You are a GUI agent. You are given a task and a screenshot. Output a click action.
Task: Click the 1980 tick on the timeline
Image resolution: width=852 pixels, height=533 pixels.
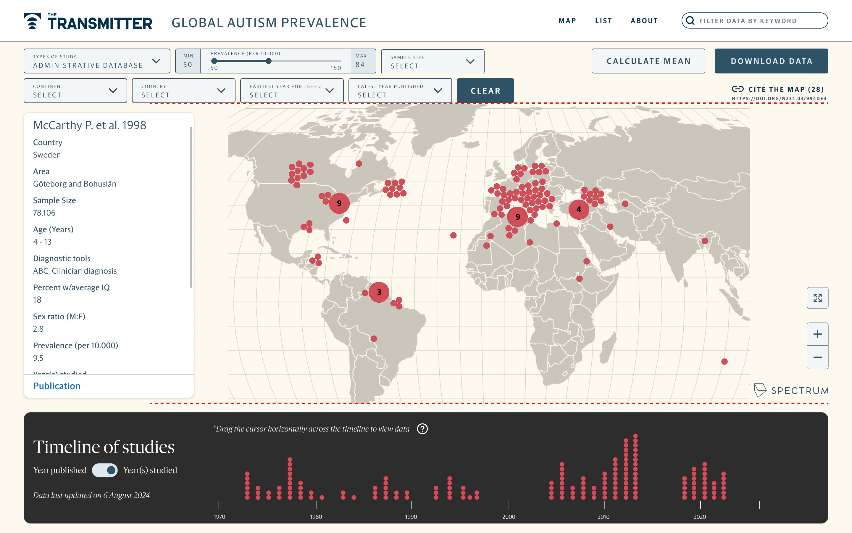click(316, 505)
